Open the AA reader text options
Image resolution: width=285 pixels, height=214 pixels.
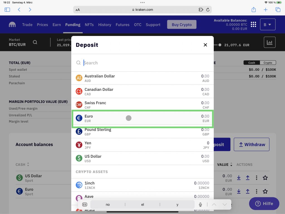78,10
